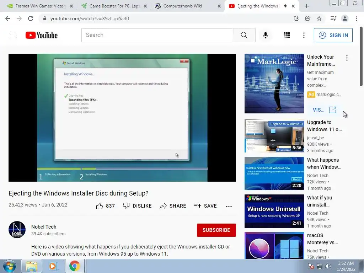Click the marklogic.c… advertiser link
This screenshot has height=273, width=364.
point(329,95)
